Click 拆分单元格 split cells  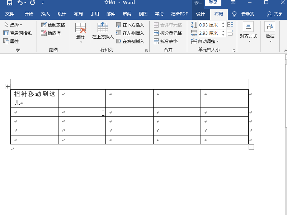[168, 33]
